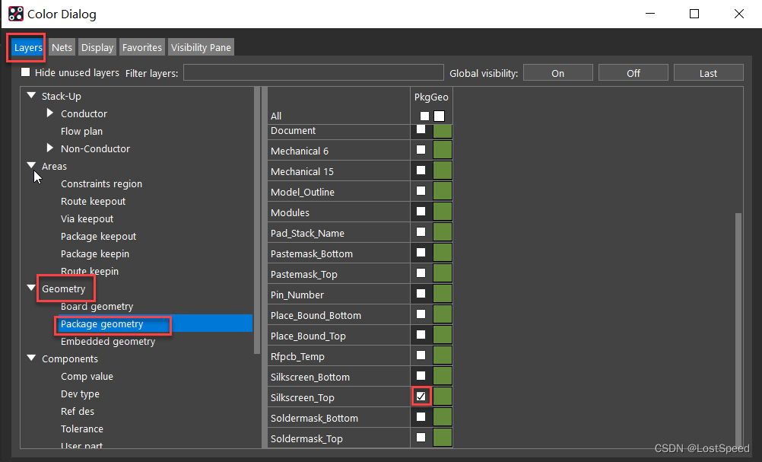Select Via keepout under Areas

[87, 218]
